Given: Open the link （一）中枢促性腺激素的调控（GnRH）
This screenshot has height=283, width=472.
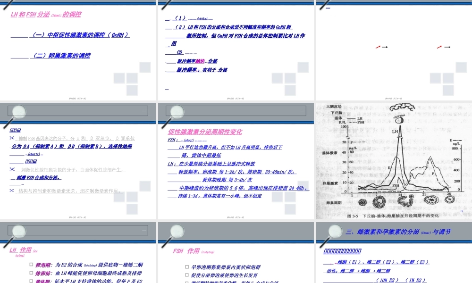Looking at the screenshot, I should 80,35.
